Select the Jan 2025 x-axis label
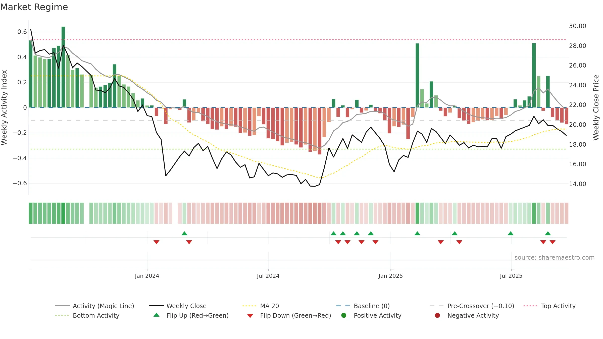 coord(391,276)
